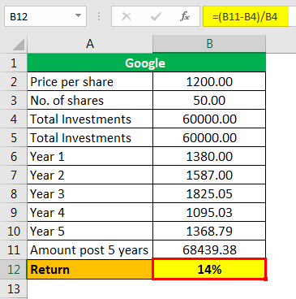Image resolution: width=296 pixels, height=299 pixels.
Task: Select row 11 header
Action: click(x=14, y=249)
